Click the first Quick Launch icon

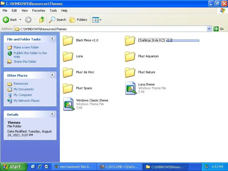pyautogui.click(x=33, y=167)
